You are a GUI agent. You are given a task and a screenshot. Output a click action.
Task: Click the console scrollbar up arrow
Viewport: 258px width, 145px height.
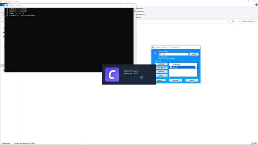(x=135, y=9)
